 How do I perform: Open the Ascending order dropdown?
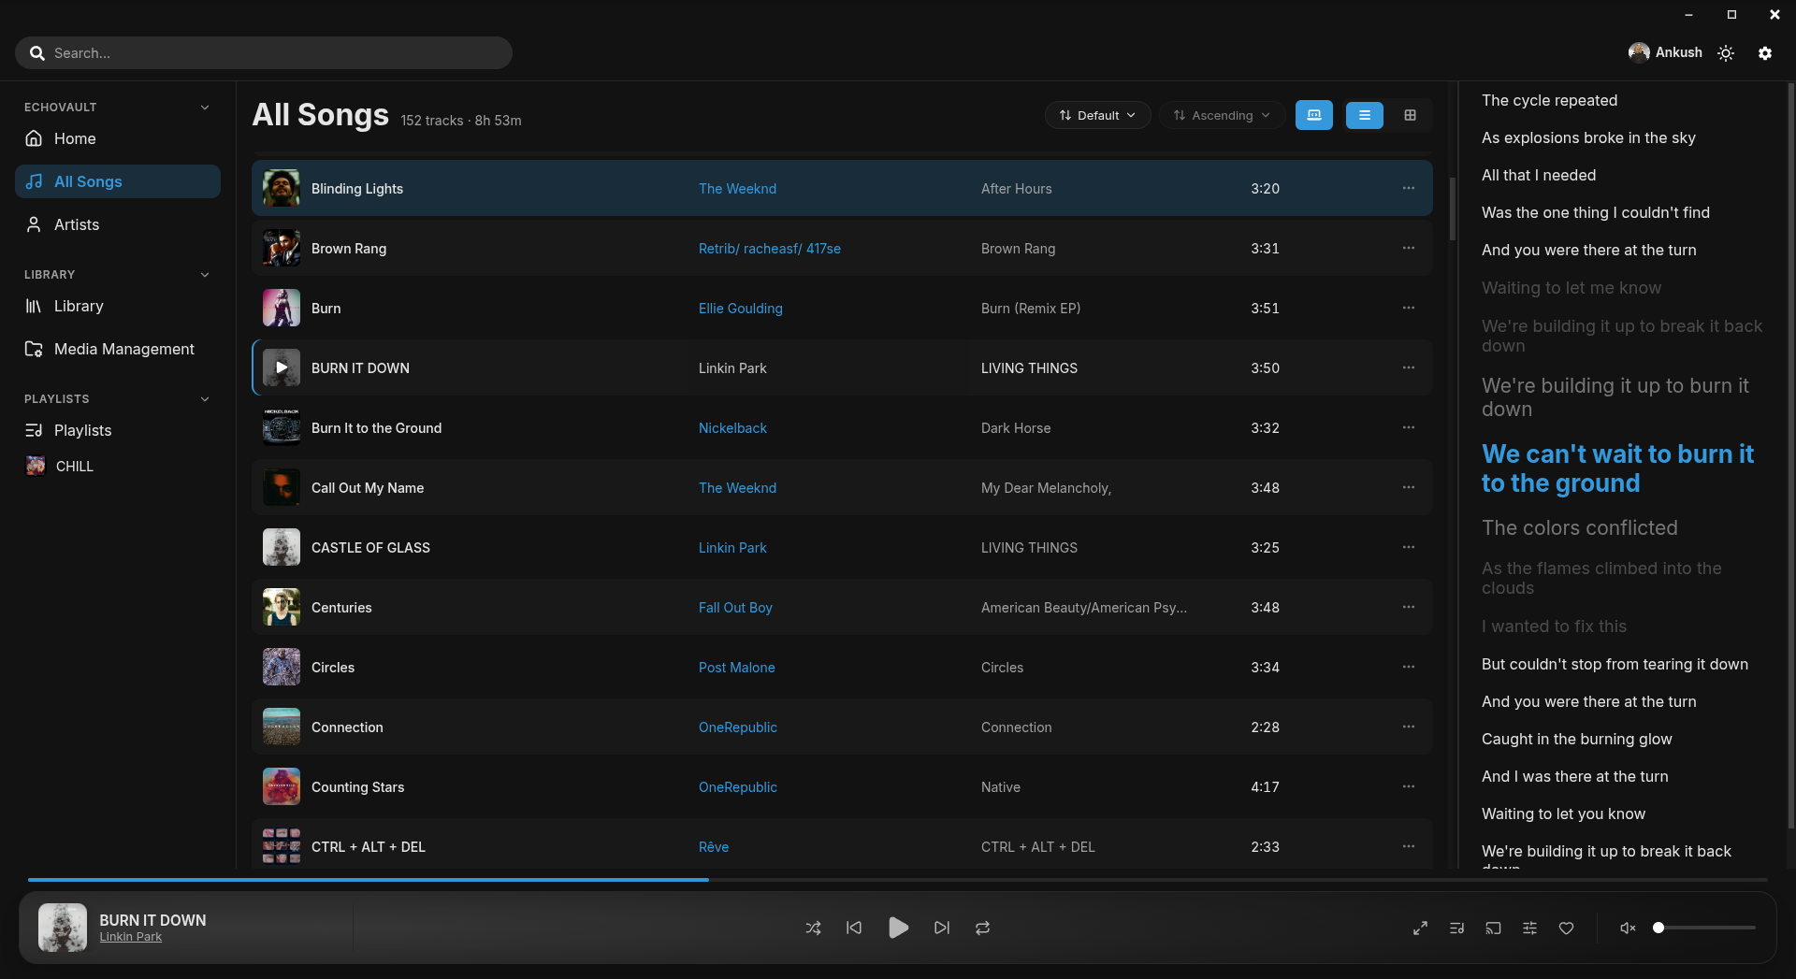pyautogui.click(x=1221, y=115)
